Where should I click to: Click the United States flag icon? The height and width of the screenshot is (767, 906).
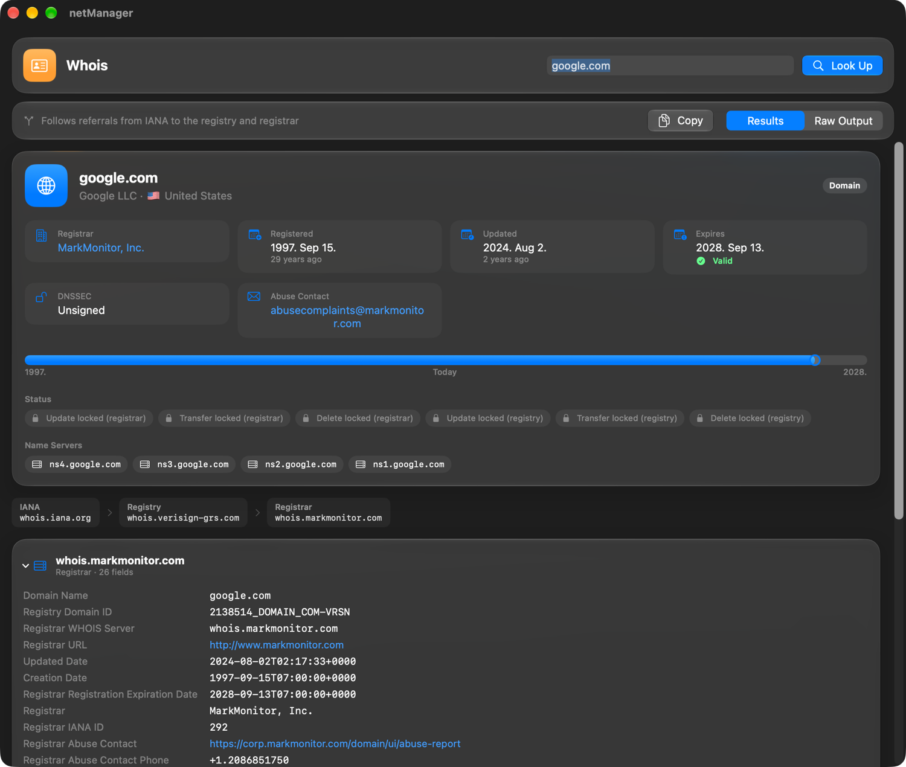(x=153, y=196)
